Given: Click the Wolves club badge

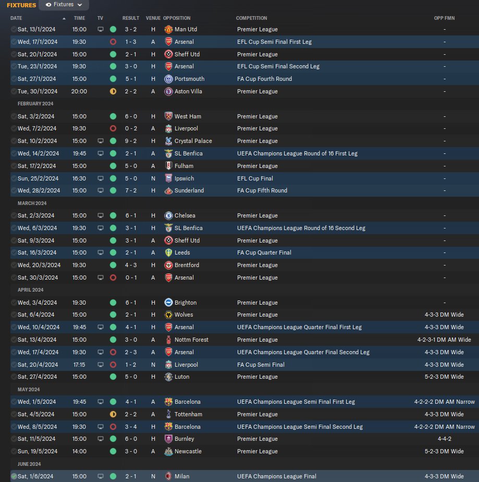Looking at the screenshot, I should pyautogui.click(x=168, y=315).
